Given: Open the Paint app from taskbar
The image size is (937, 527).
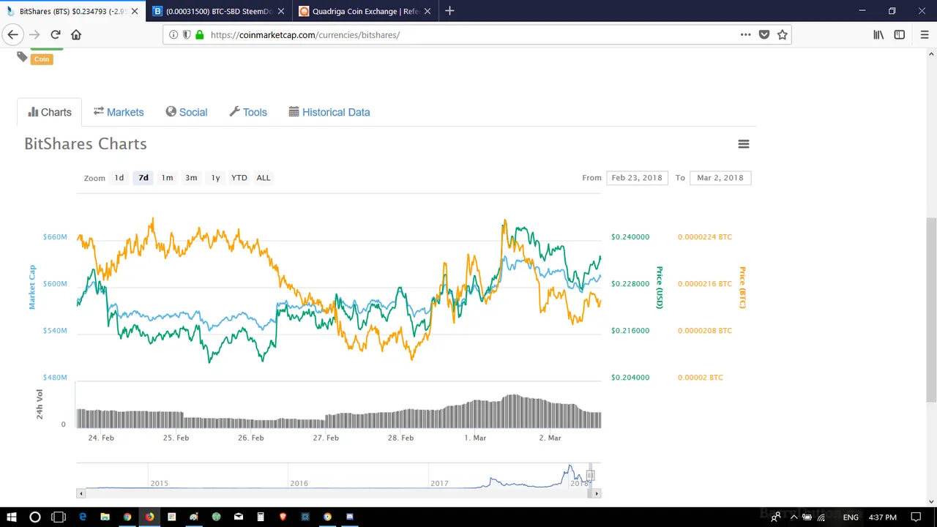Looking at the screenshot, I should pyautogui.click(x=194, y=517).
